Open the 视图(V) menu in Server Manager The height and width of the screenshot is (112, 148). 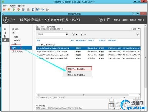tap(133, 20)
